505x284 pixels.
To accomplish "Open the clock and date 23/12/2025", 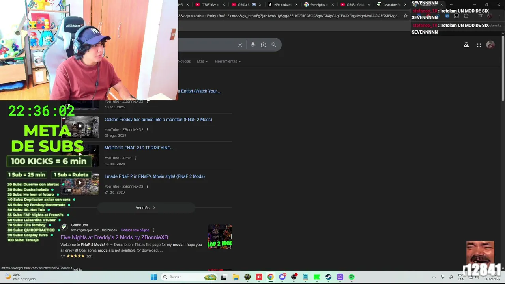I will (x=492, y=277).
